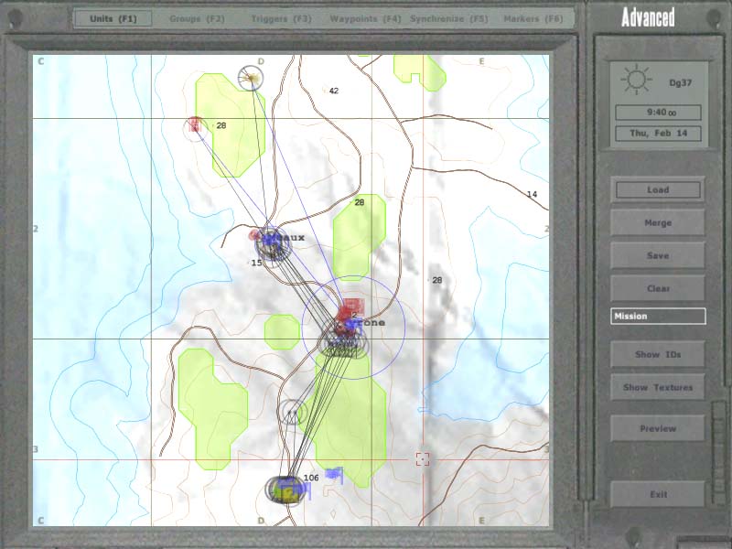Click the Save mission button
Screen dimensions: 732x549
pyautogui.click(x=658, y=255)
